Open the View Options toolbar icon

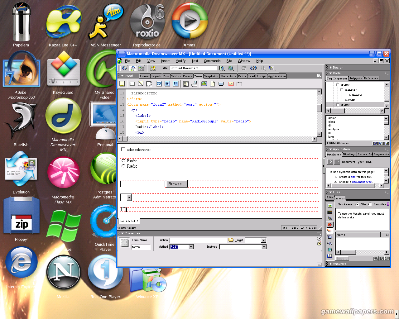pyautogui.click(x=272, y=68)
